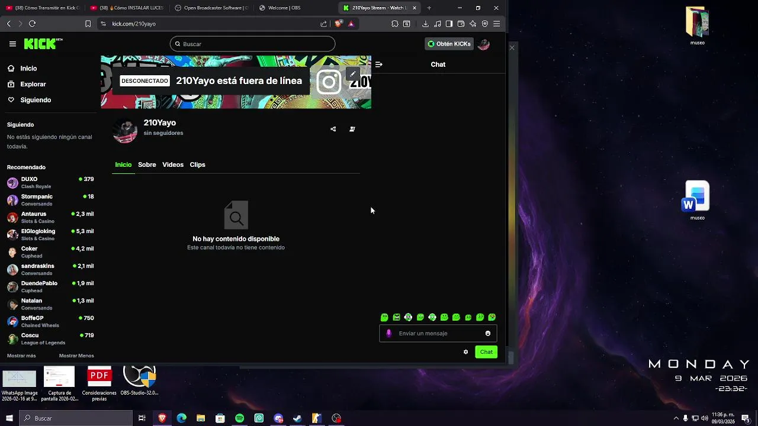Insert the first green emote in chat row
This screenshot has width=758, height=426.
click(x=384, y=318)
